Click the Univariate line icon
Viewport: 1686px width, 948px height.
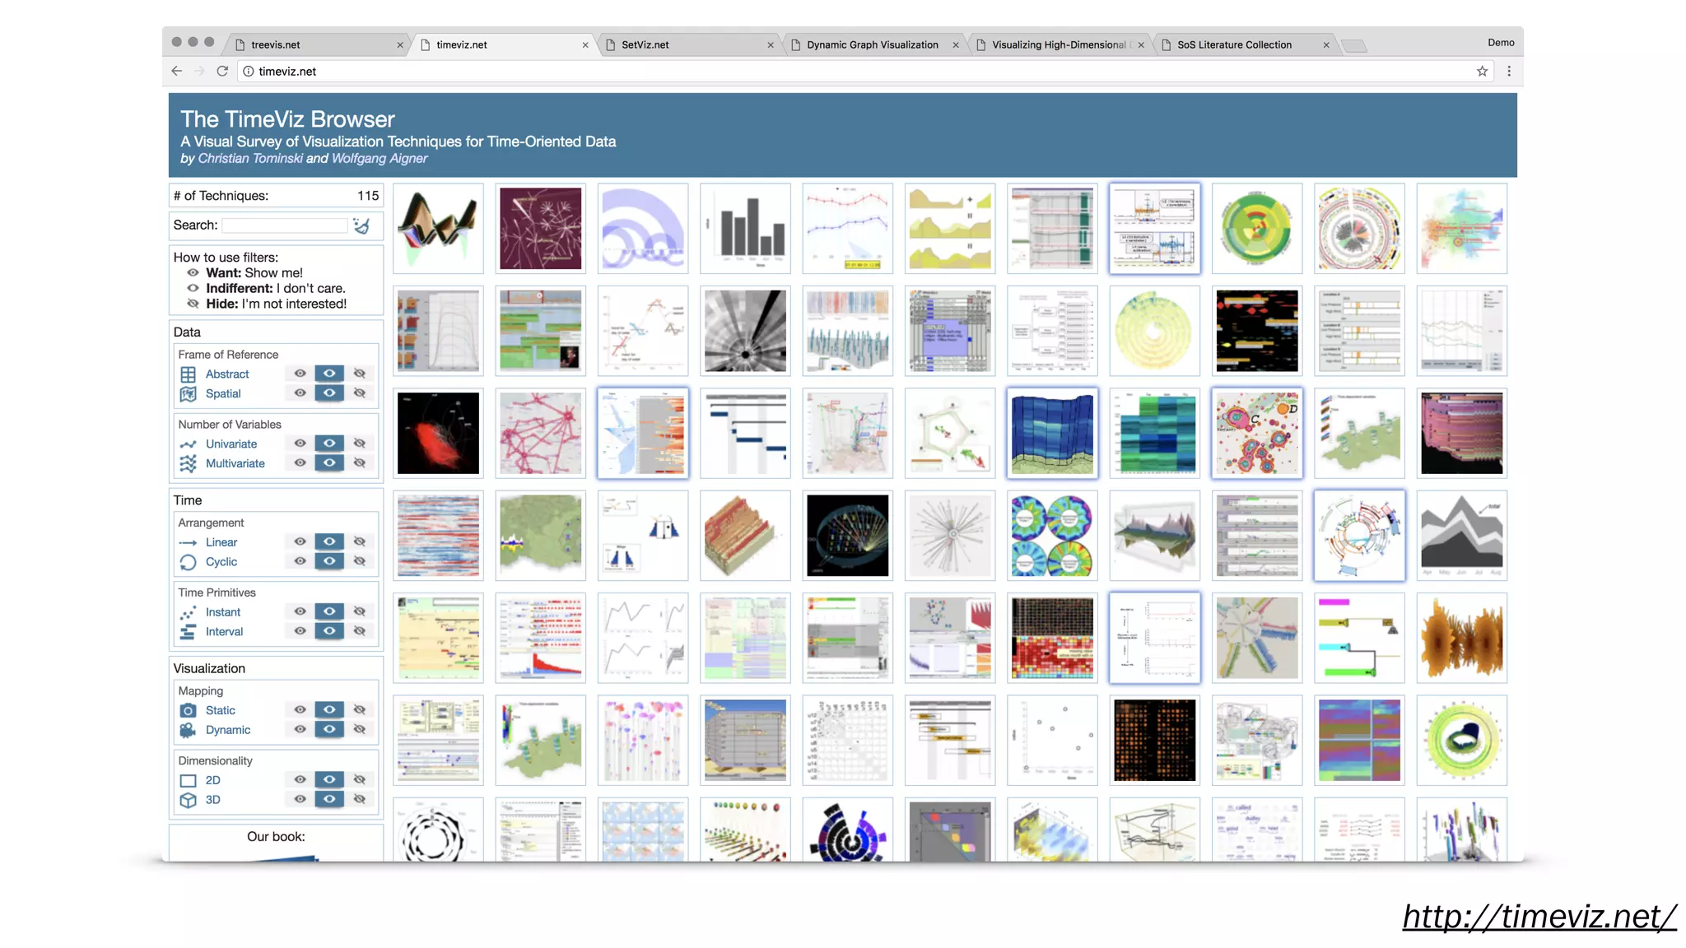pos(188,444)
